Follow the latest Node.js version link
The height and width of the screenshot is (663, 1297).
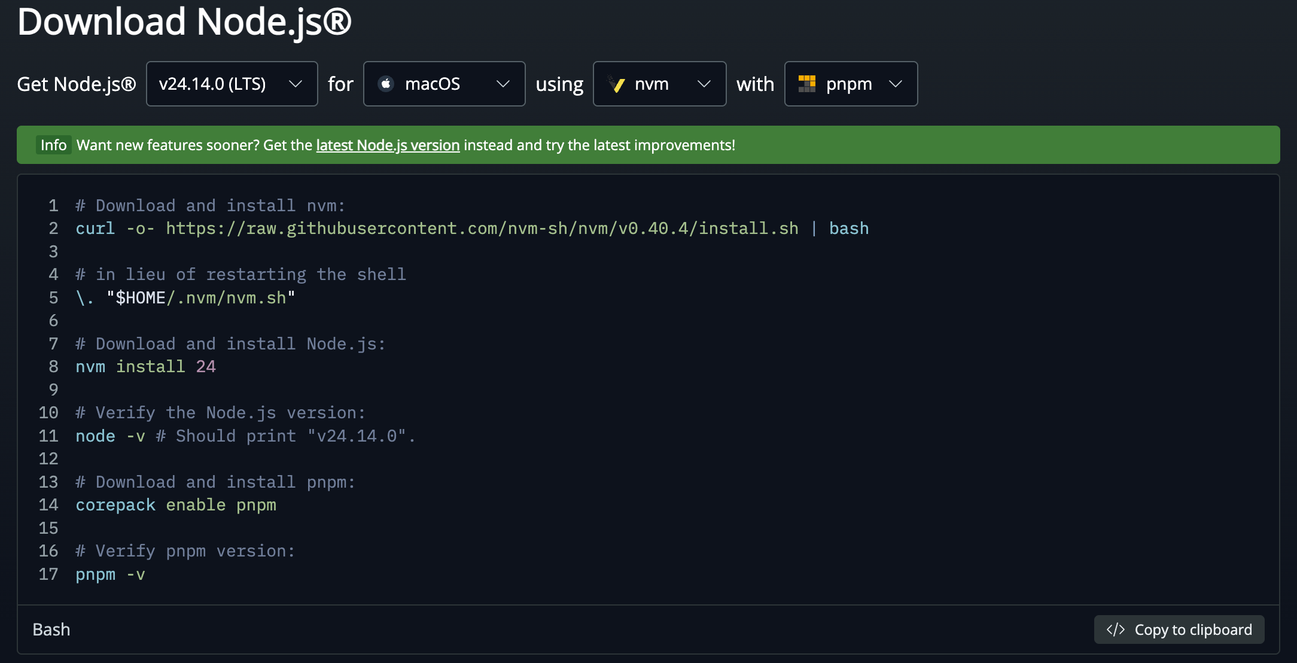coord(388,145)
